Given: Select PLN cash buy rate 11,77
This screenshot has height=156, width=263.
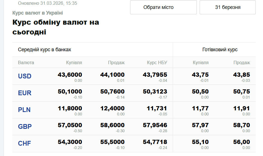Looking at the screenshot, I should pyautogui.click(x=200, y=108).
